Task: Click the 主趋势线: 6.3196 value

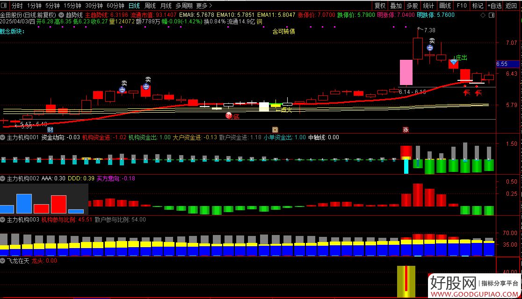Action: point(107,15)
